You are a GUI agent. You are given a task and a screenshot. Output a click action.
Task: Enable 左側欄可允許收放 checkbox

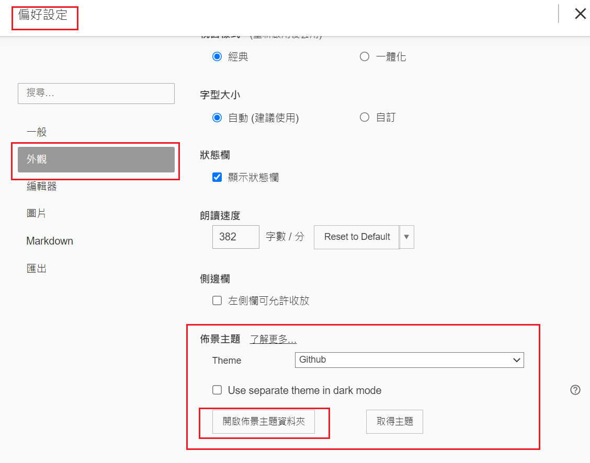(217, 300)
